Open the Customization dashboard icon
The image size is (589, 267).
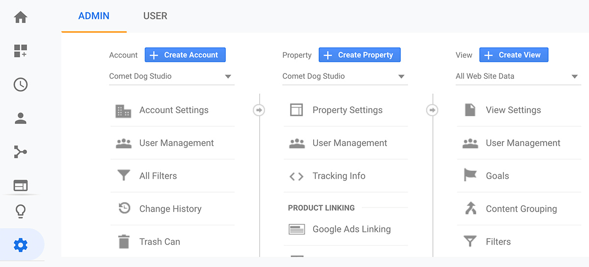coord(21,51)
